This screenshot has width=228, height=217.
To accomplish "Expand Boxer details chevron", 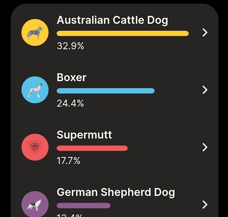I will click(205, 90).
